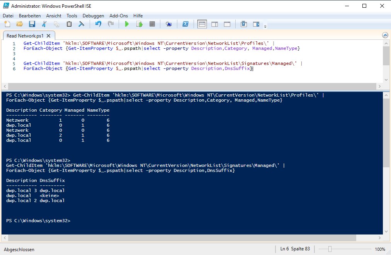The height and width of the screenshot is (255, 391).
Task: Toggle Show Script Pane Maximized layout
Action: click(x=227, y=24)
